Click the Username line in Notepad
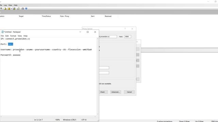The height and width of the screenshot is (122, 218). [x=46, y=49]
